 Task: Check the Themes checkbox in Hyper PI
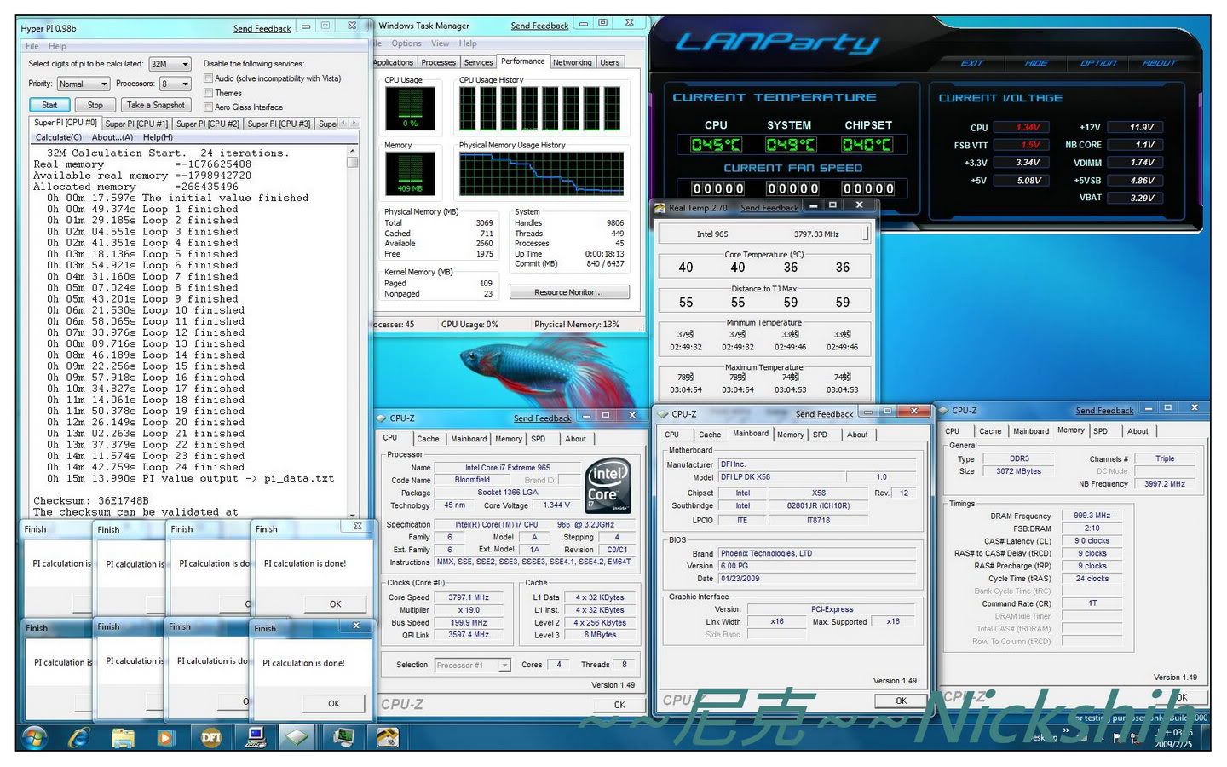tap(208, 93)
